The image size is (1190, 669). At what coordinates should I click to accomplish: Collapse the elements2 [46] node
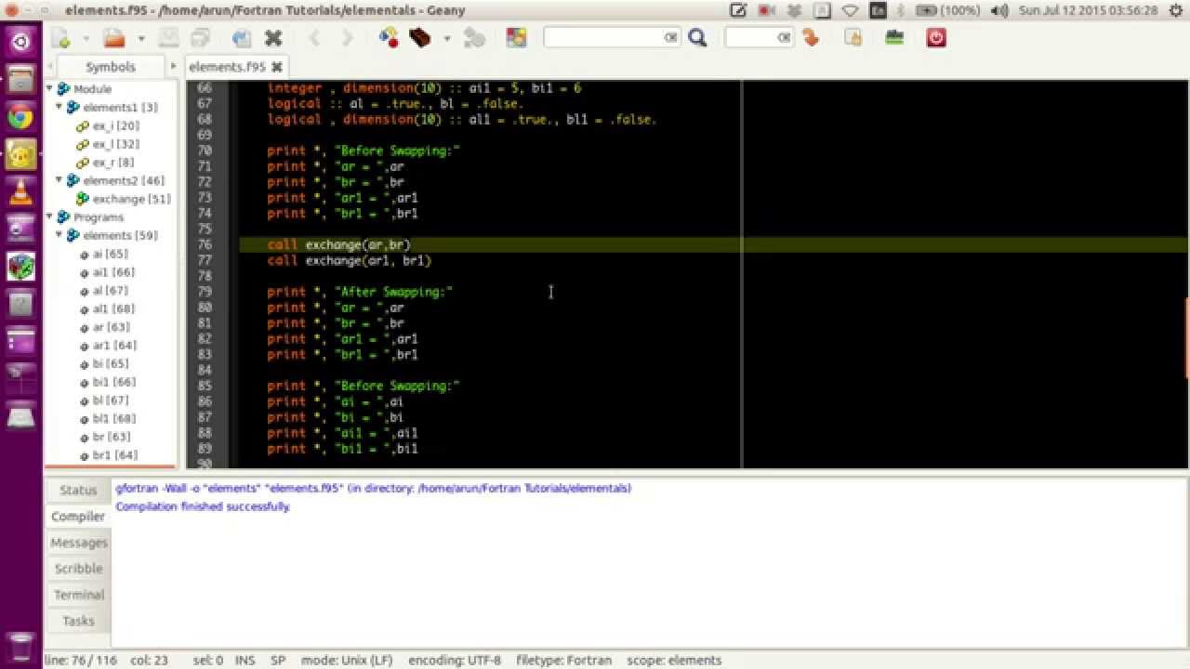59,180
